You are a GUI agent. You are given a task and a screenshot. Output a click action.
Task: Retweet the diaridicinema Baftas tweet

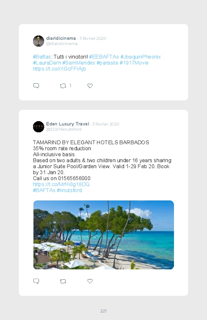(x=63, y=86)
